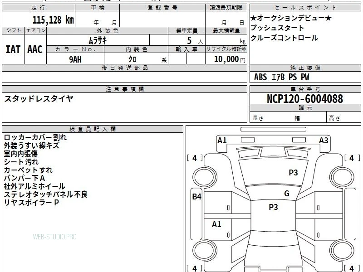Screen dimensions: 363x272
Task: Select the caution note スタッドレスタイヤ
Action: [39, 99]
